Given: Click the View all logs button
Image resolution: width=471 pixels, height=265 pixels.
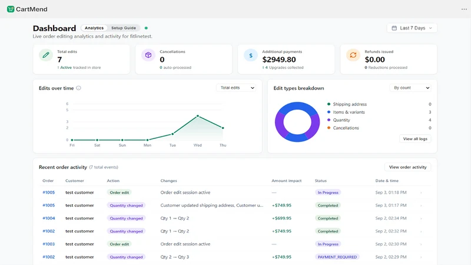Looking at the screenshot, I should [415, 139].
